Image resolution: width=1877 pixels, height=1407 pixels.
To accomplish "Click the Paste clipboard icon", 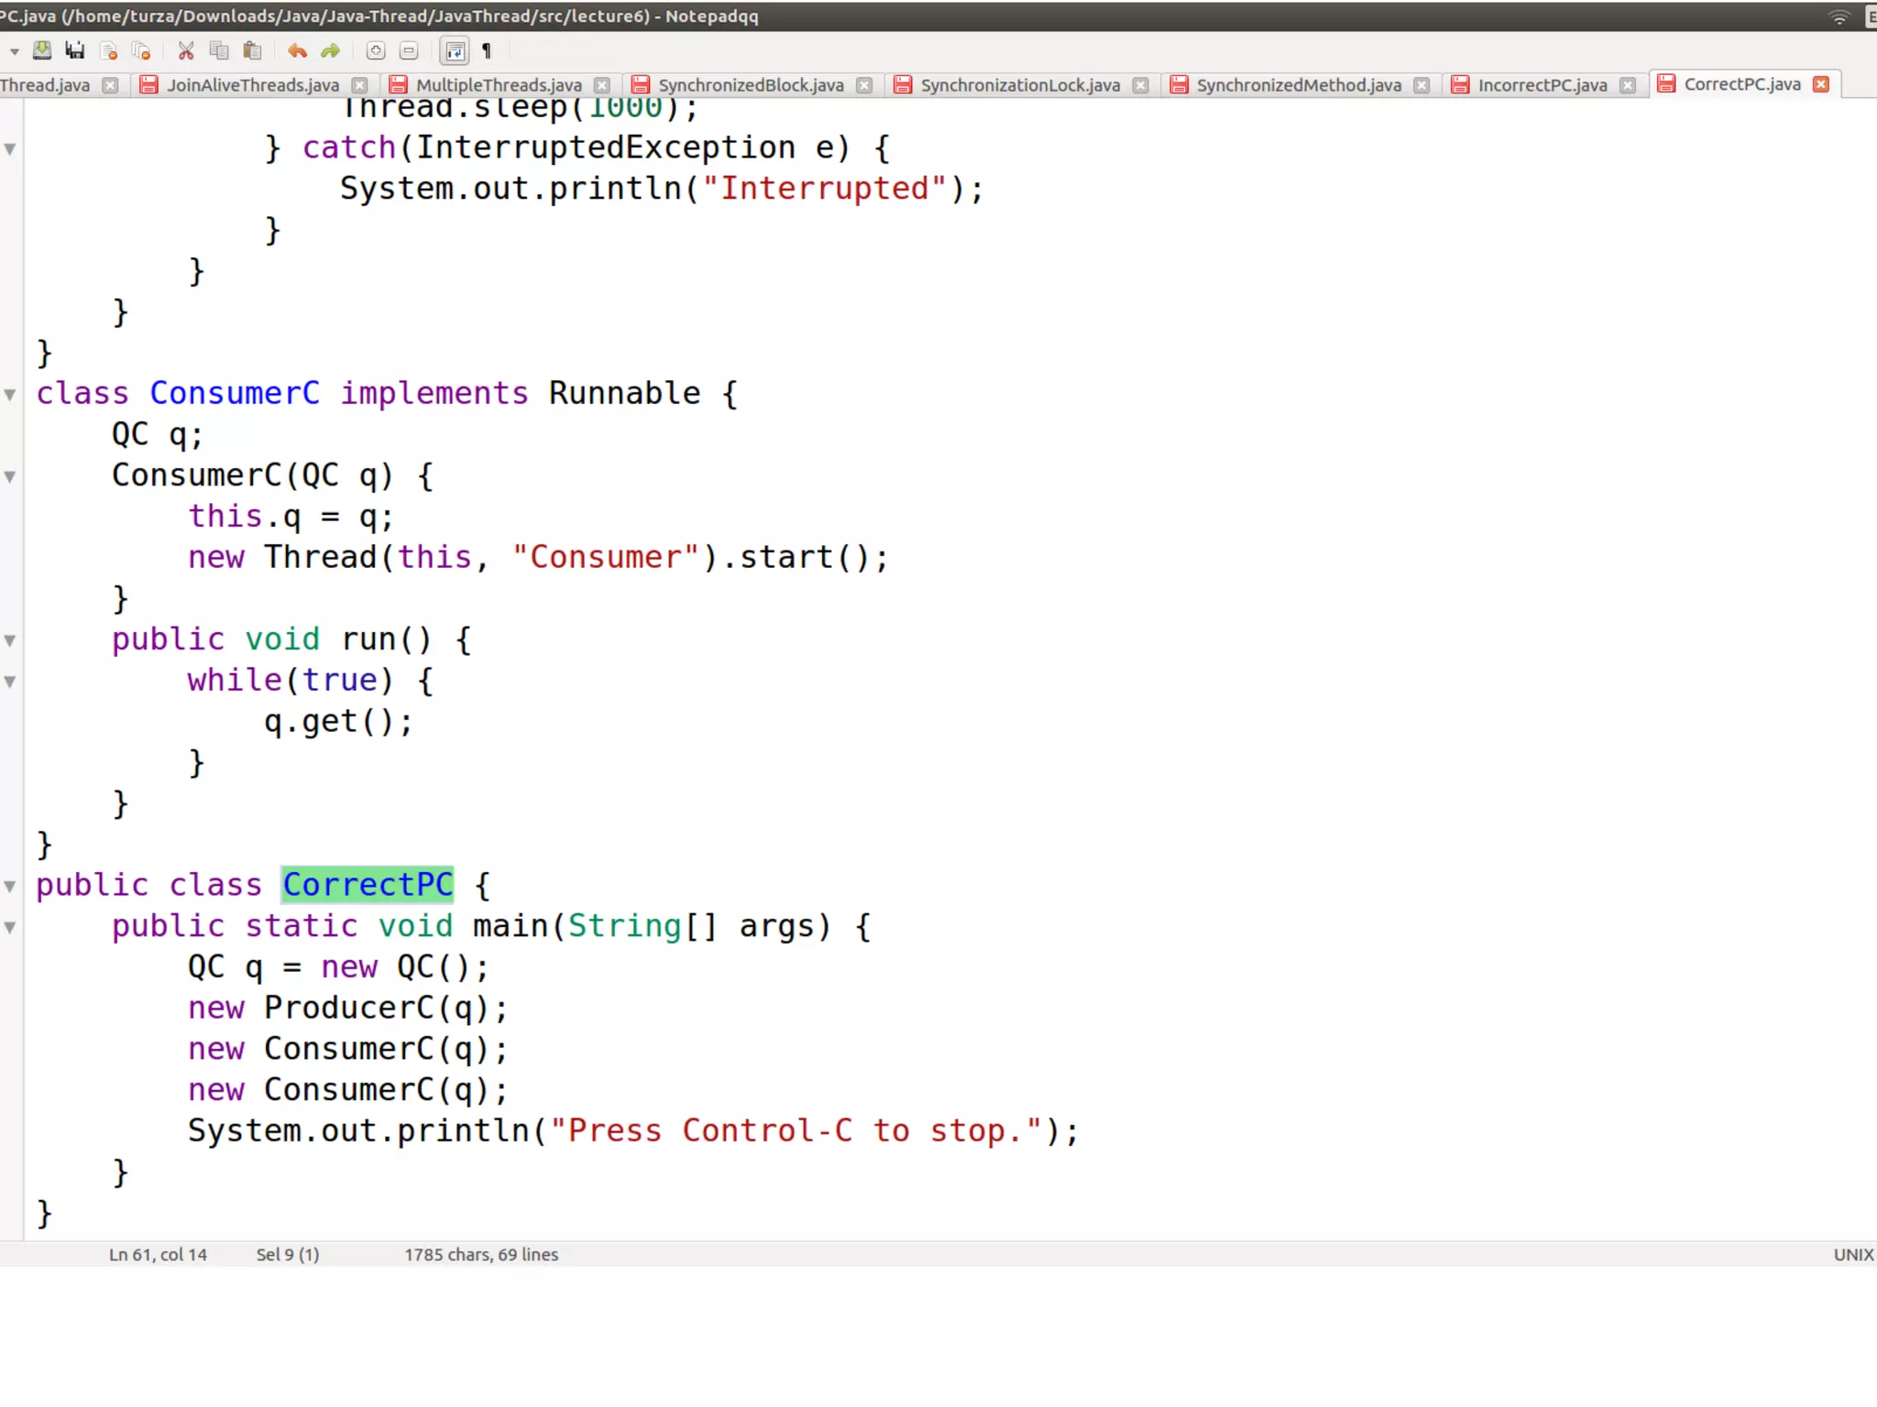I will point(252,51).
